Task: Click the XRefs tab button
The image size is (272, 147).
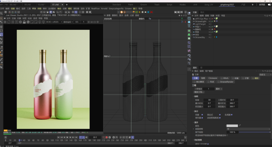Action: (x=225, y=78)
